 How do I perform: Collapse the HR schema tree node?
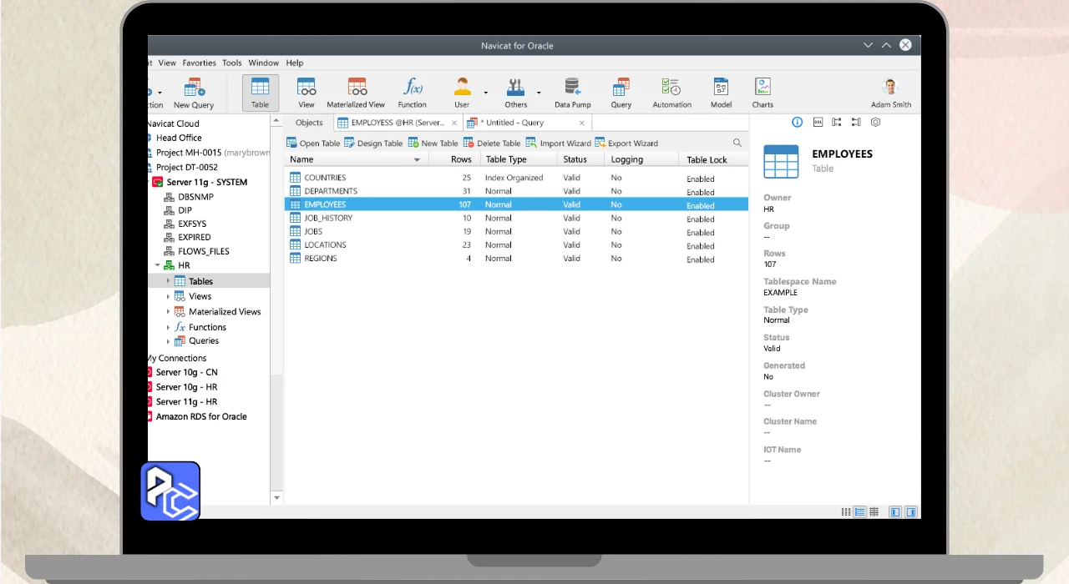point(156,266)
